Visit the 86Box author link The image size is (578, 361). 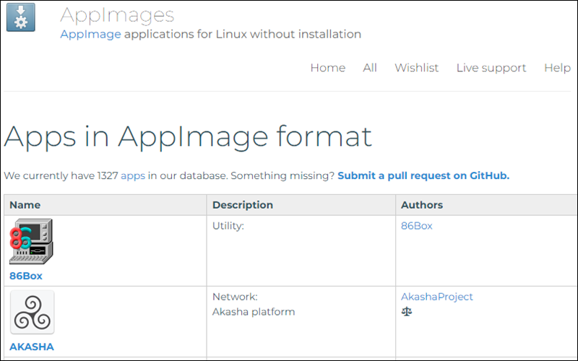[x=417, y=226]
